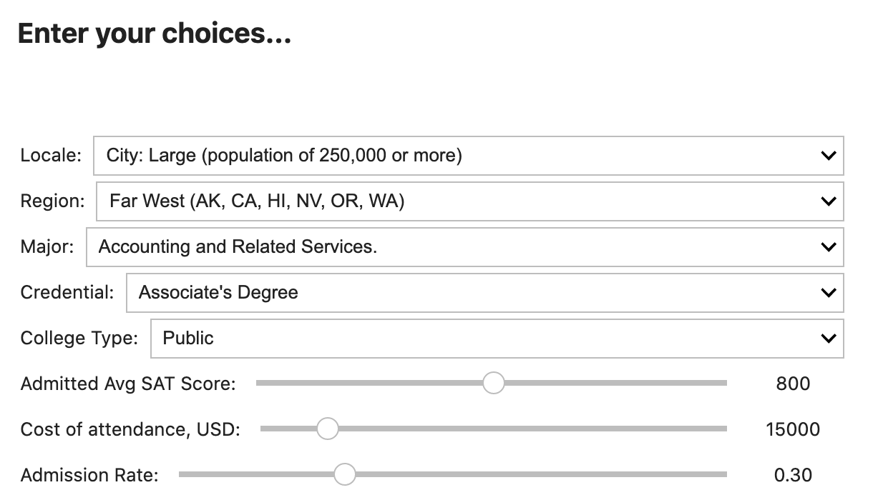
Task: Click the cost value 15000
Action: 793,429
